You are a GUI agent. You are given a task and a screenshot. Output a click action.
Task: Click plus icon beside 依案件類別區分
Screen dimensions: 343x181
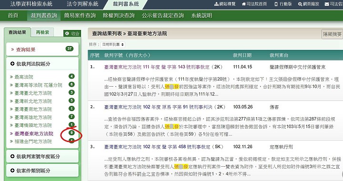12,171
